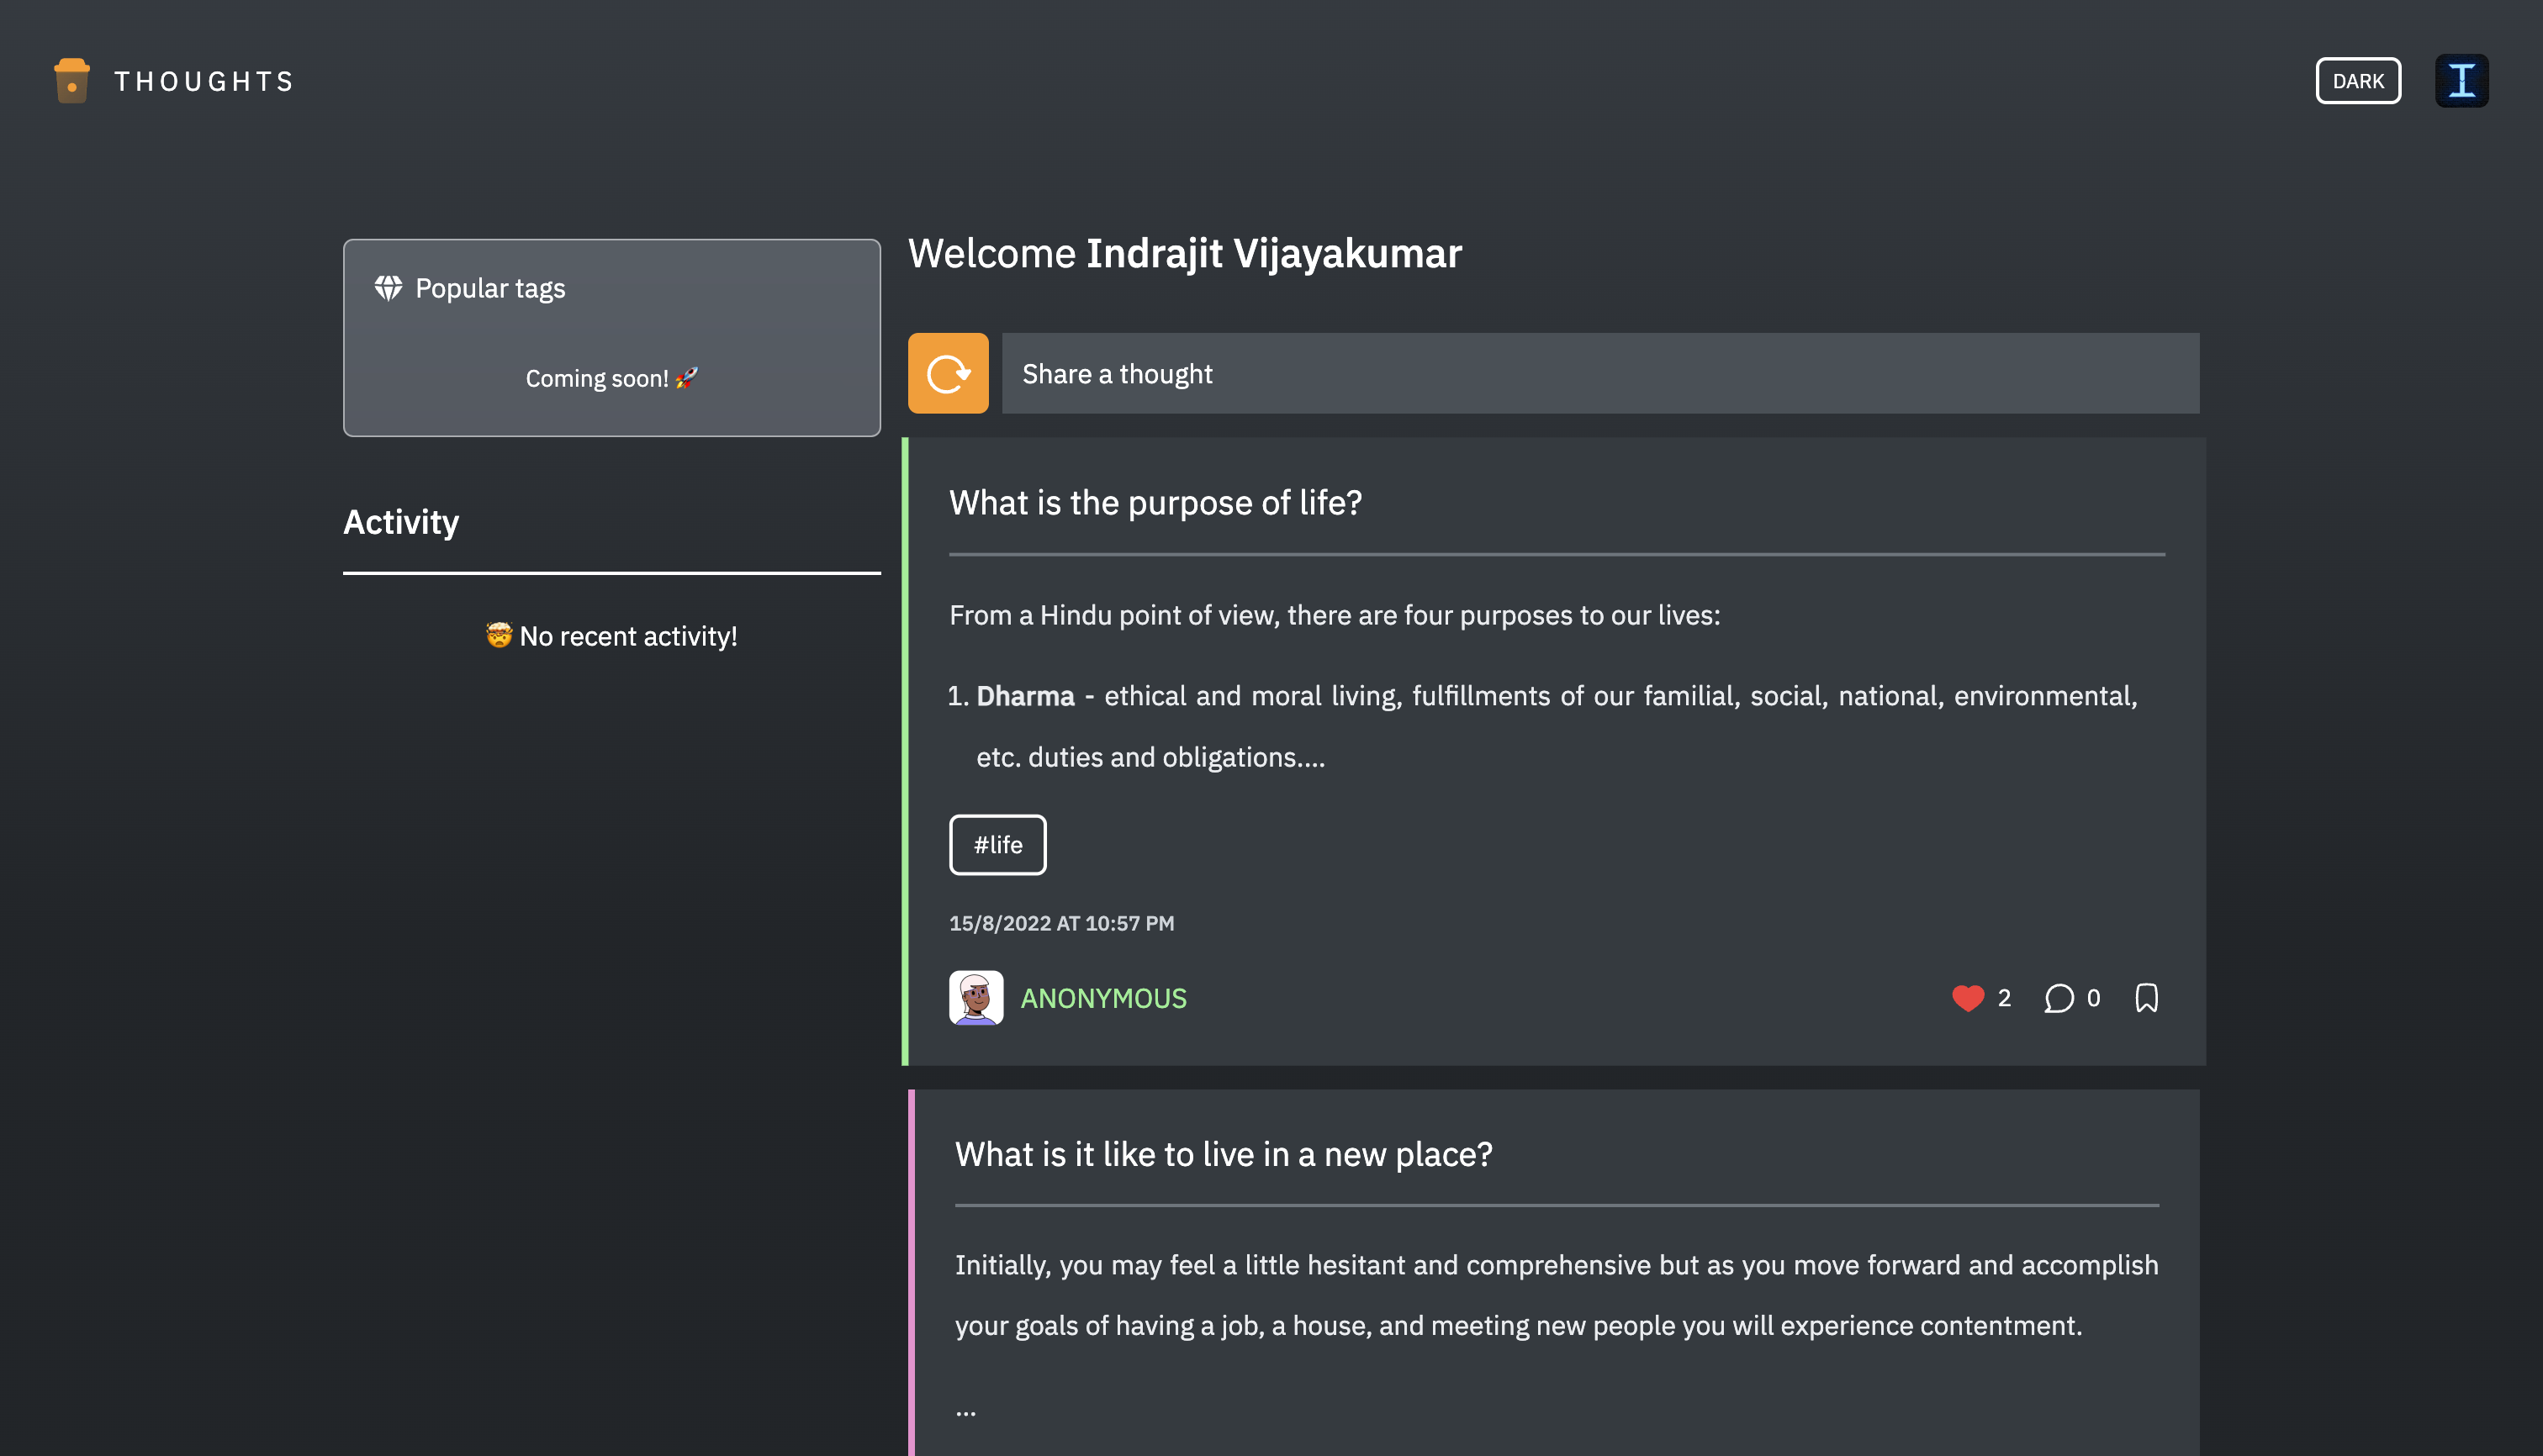Toggle the DARK theme switch
2543x1456 pixels.
pyautogui.click(x=2357, y=81)
